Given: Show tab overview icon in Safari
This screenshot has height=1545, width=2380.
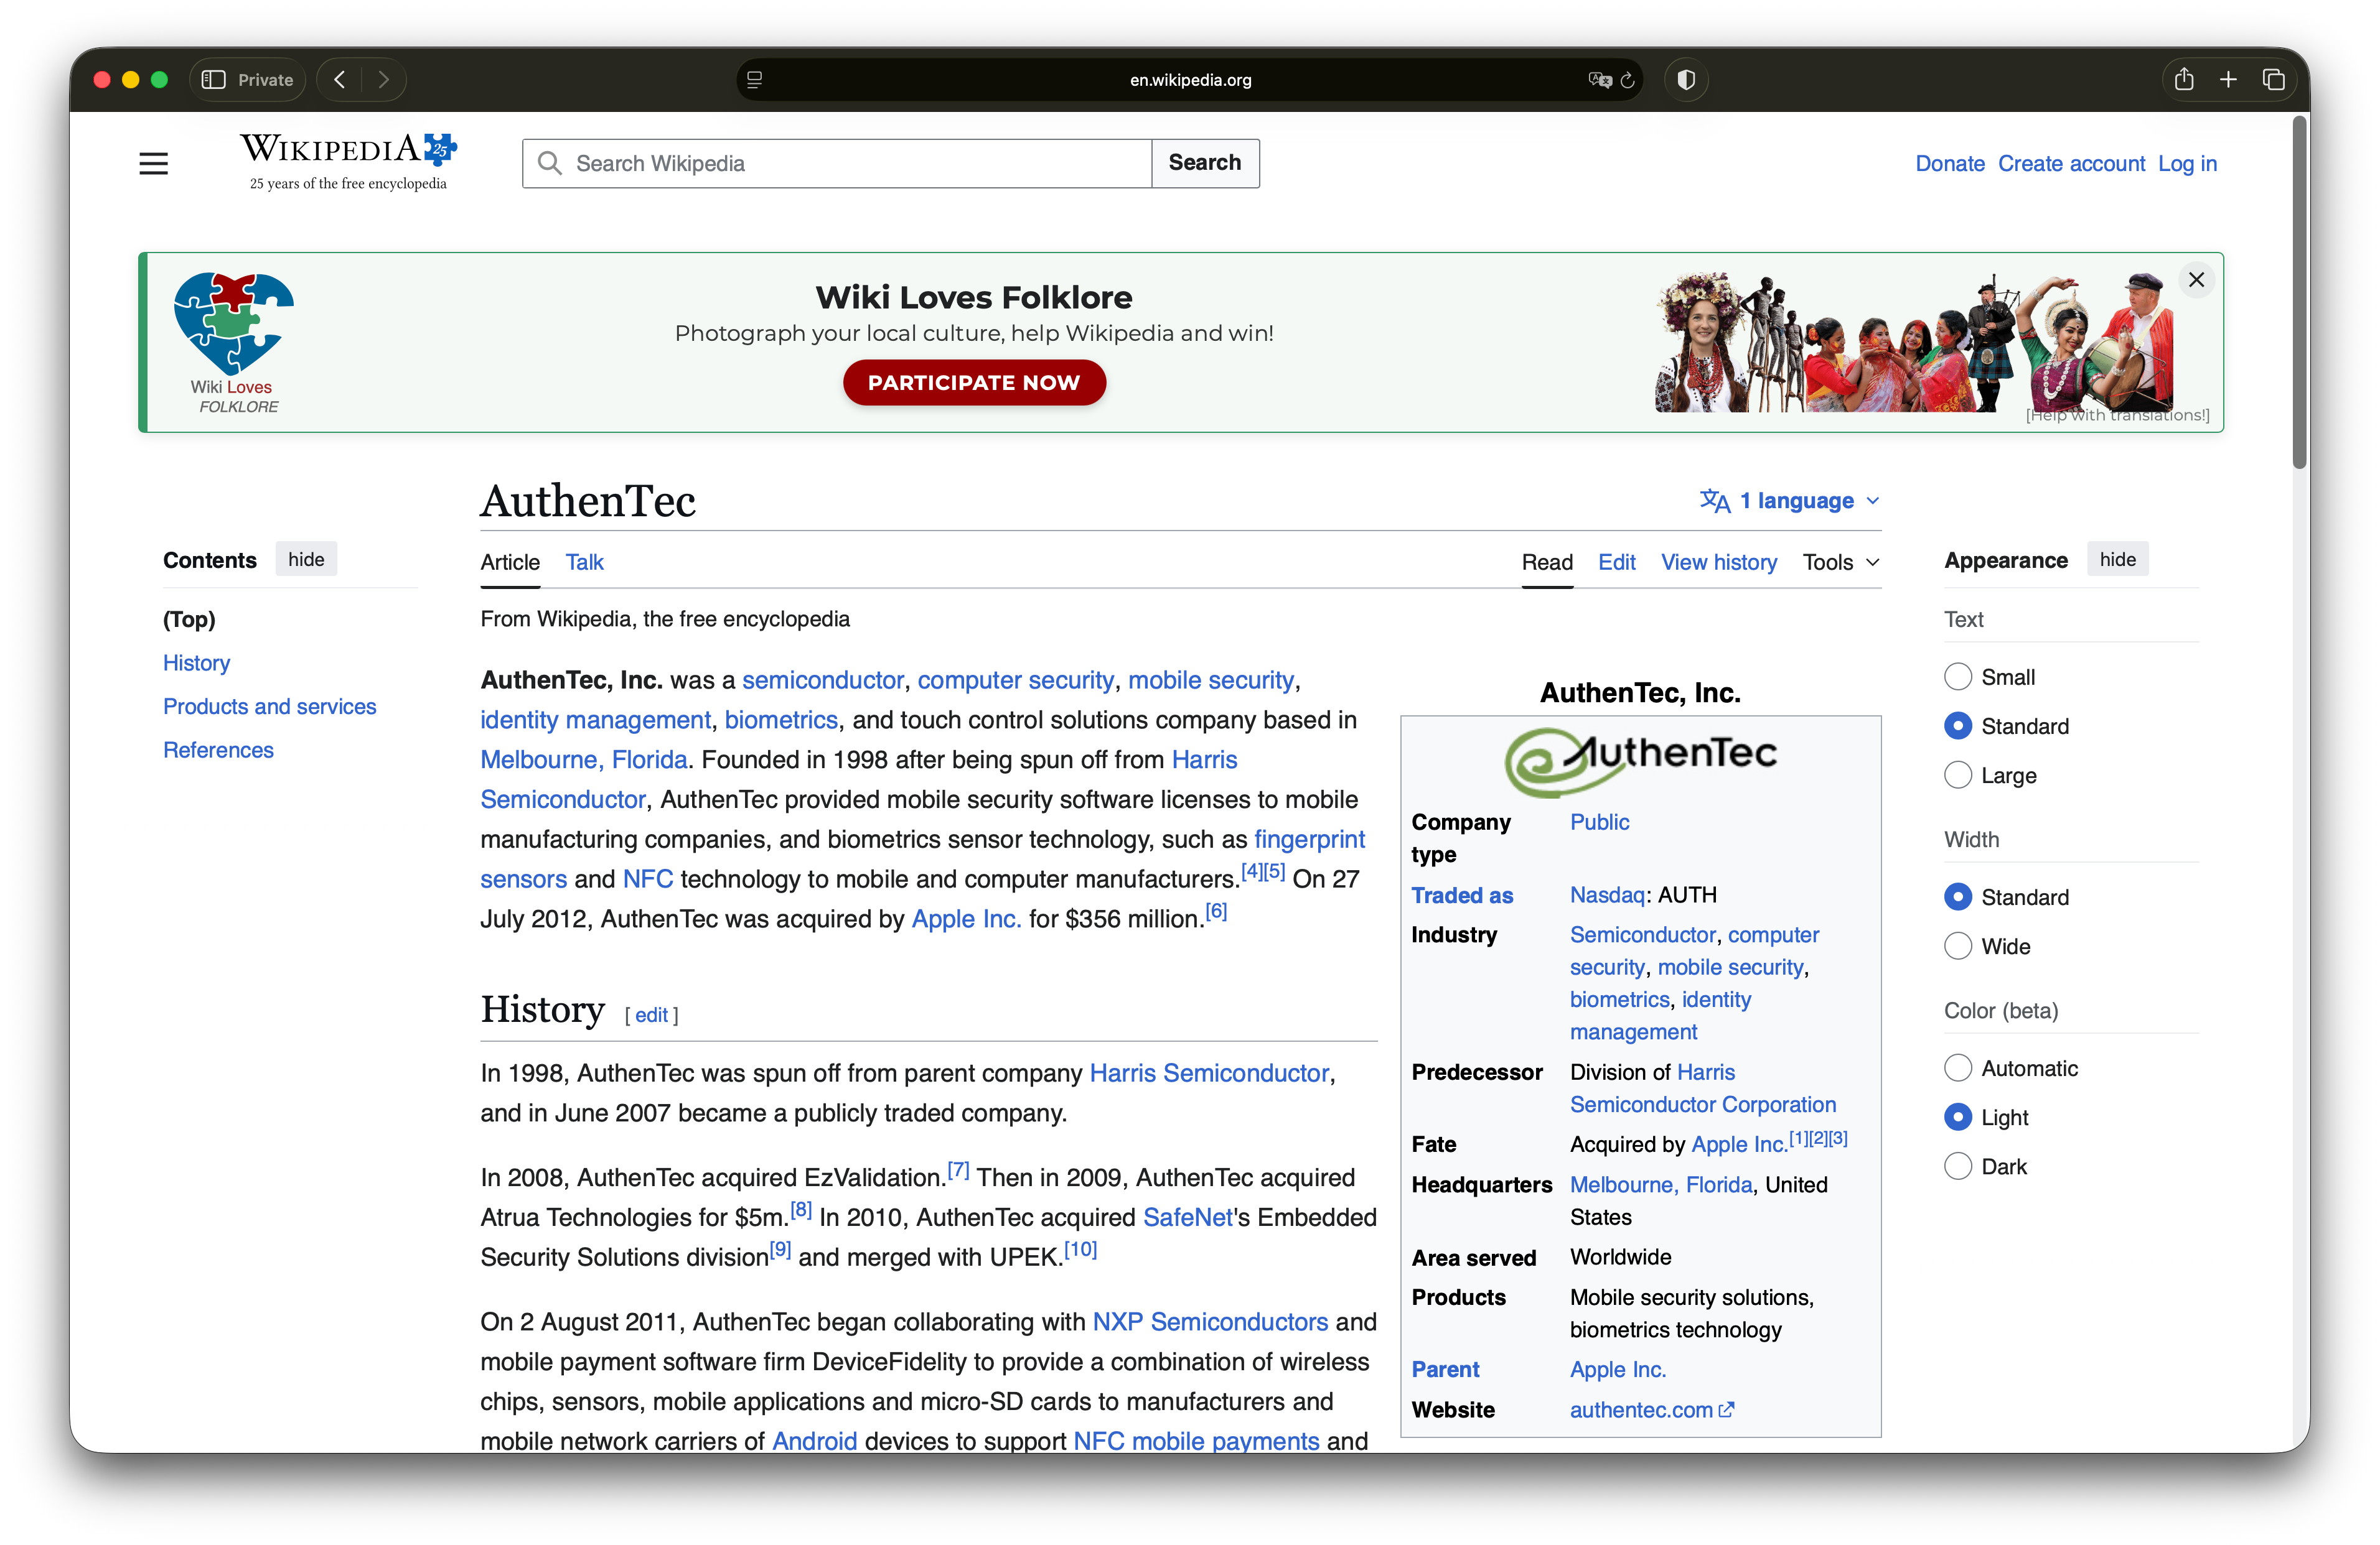Looking at the screenshot, I should pyautogui.click(x=2273, y=80).
